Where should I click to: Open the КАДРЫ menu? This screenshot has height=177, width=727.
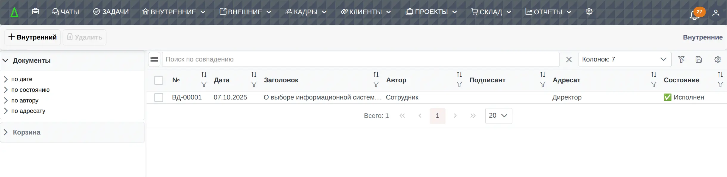point(306,12)
